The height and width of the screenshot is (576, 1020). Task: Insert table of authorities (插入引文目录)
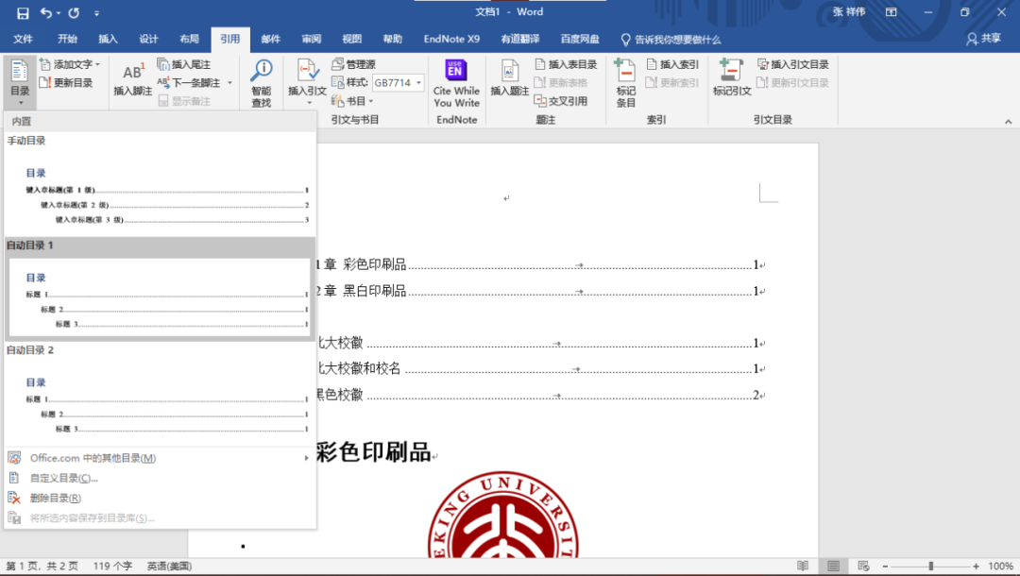793,64
